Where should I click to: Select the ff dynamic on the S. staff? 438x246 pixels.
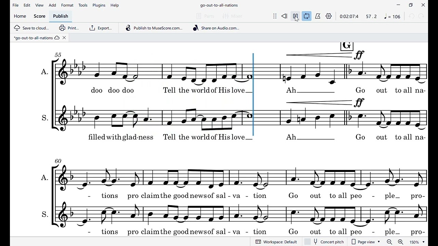pyautogui.click(x=359, y=102)
